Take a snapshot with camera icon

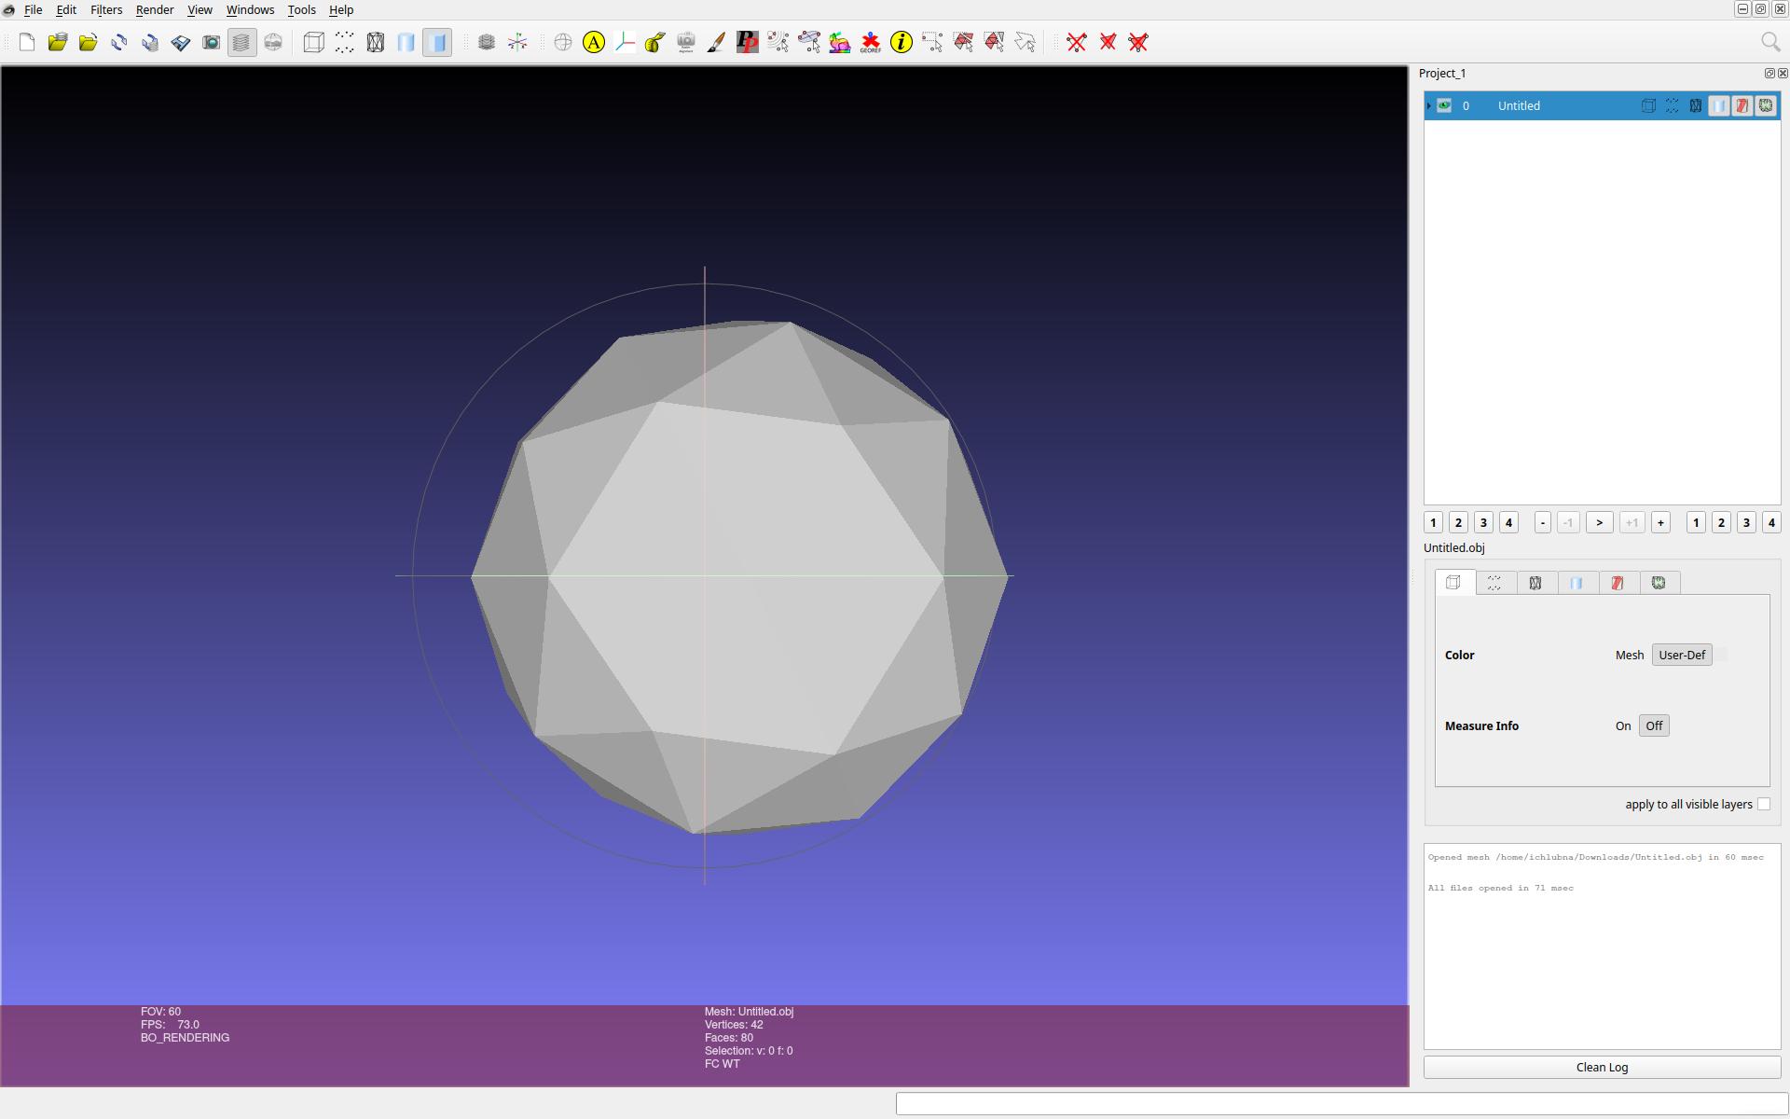click(212, 42)
